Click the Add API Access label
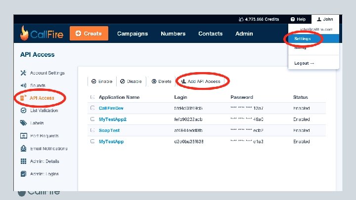 204,81
